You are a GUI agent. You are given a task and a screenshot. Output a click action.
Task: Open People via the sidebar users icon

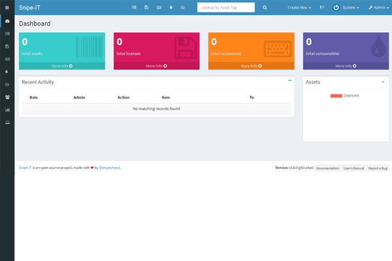pyautogui.click(x=7, y=97)
